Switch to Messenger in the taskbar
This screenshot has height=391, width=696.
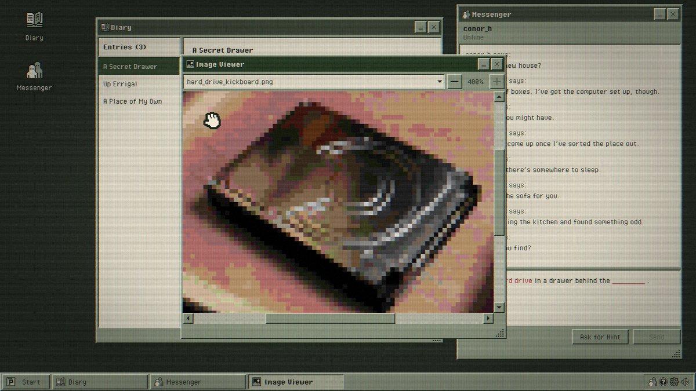click(x=198, y=382)
